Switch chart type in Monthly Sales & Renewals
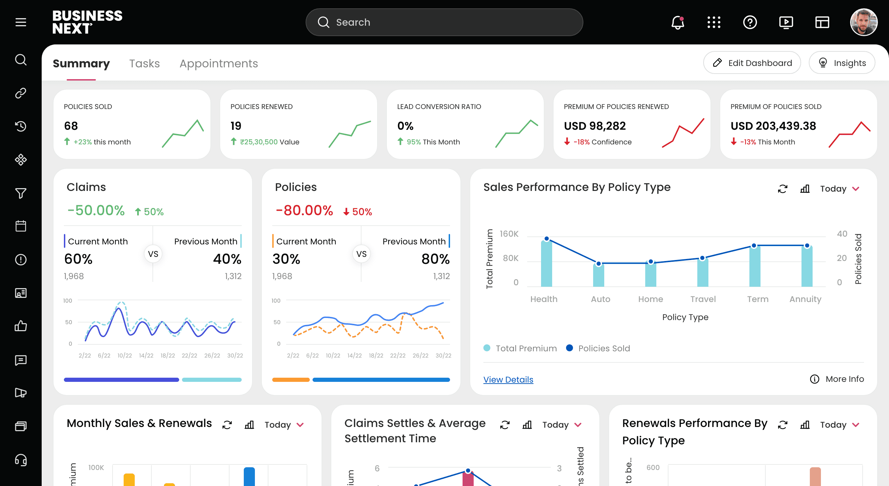889x486 pixels. pos(249,425)
